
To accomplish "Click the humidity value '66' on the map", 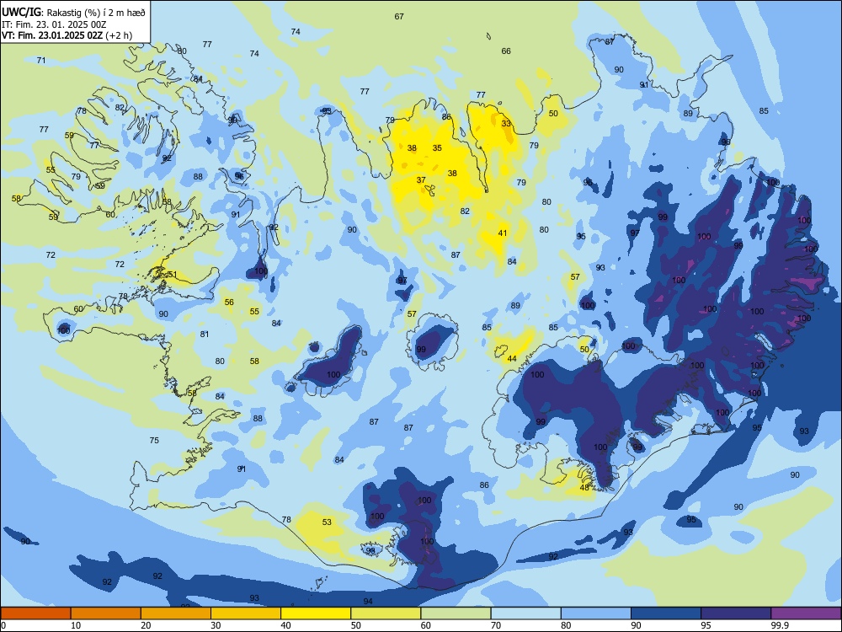I will pyautogui.click(x=506, y=51).
